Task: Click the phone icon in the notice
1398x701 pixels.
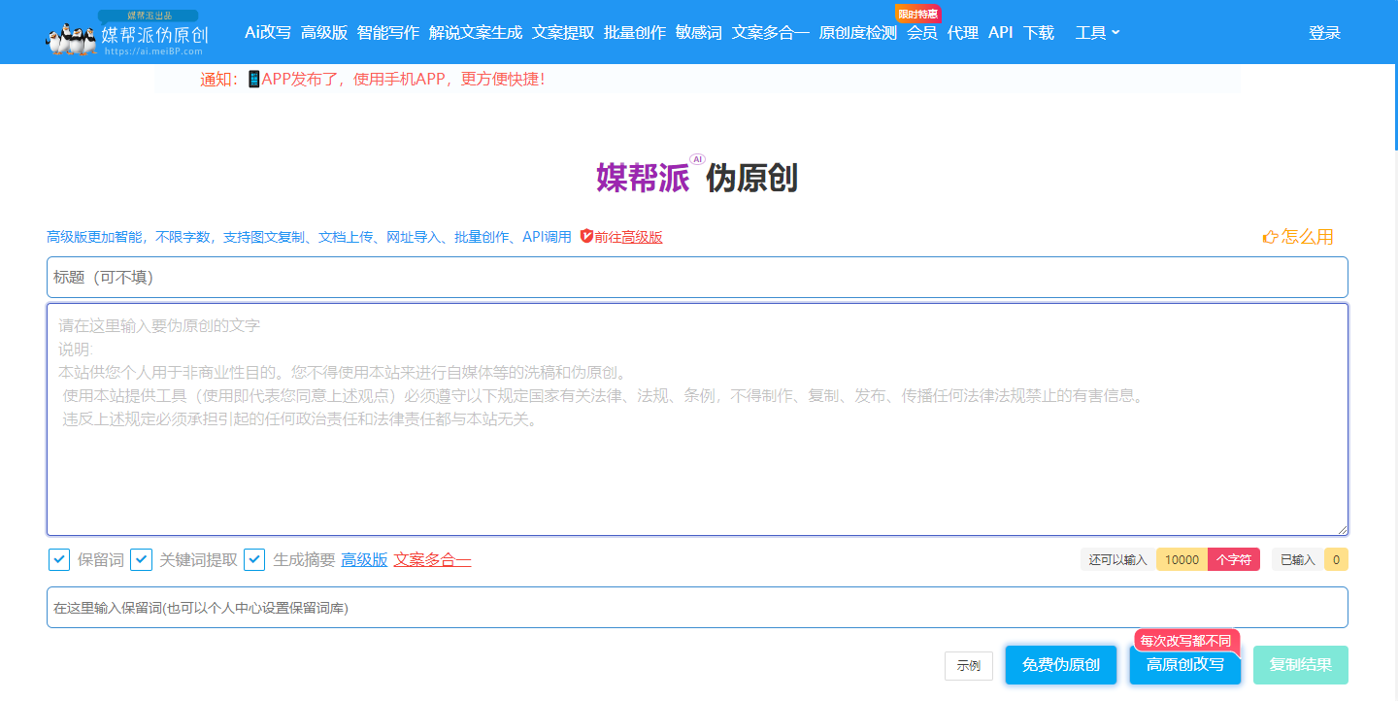Action: tap(253, 79)
